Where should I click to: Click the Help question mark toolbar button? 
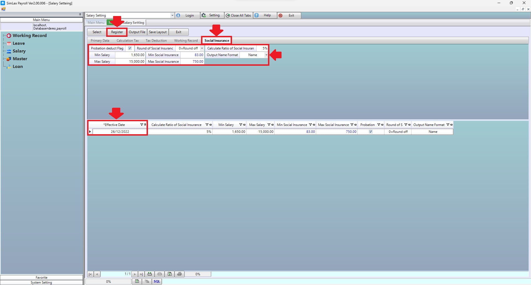click(257, 15)
